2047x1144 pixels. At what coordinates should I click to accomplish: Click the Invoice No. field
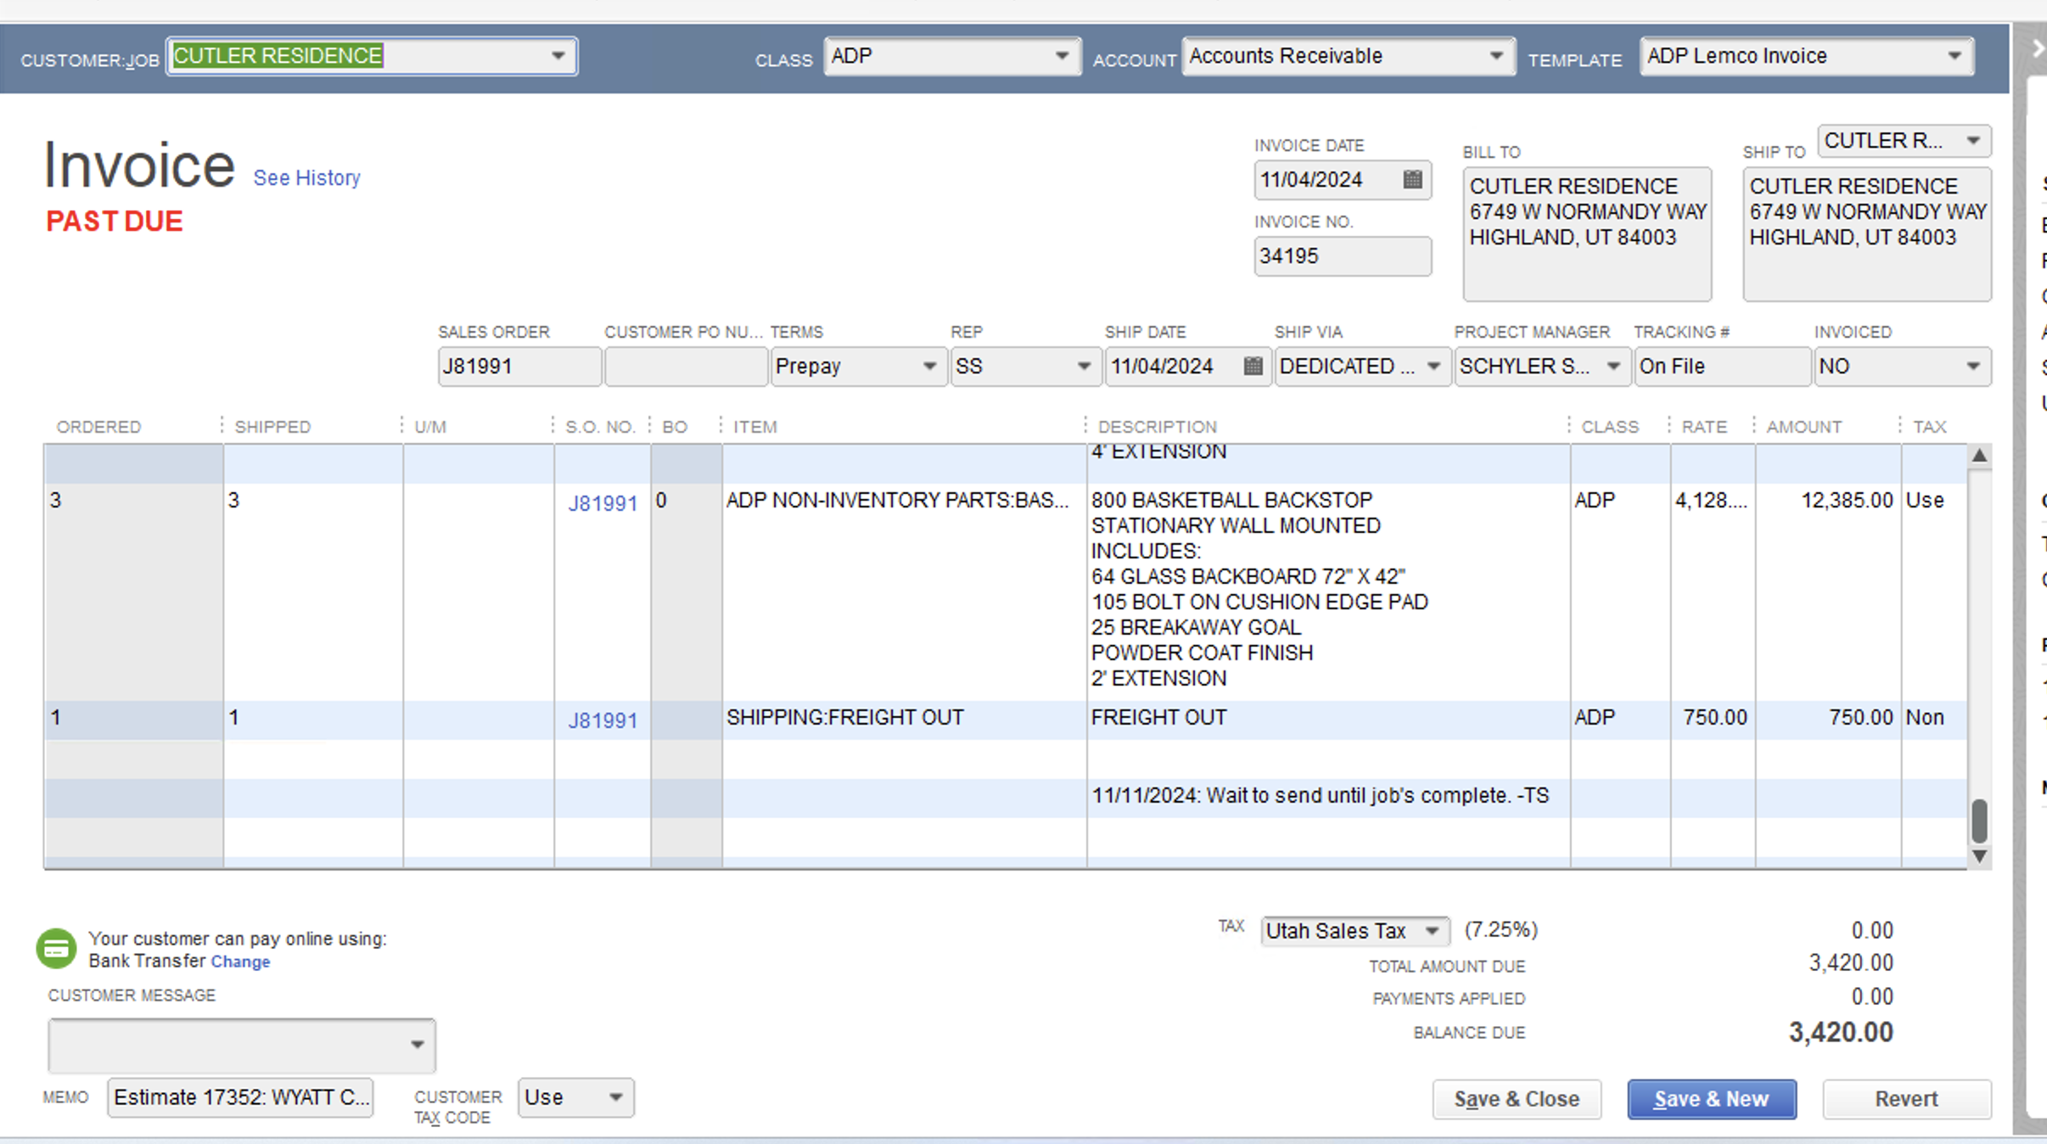(1341, 256)
